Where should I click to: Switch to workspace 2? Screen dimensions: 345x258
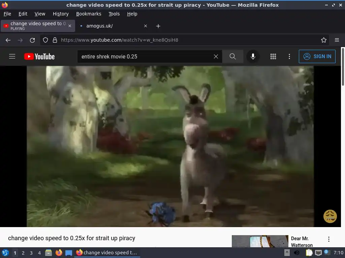(x=23, y=253)
